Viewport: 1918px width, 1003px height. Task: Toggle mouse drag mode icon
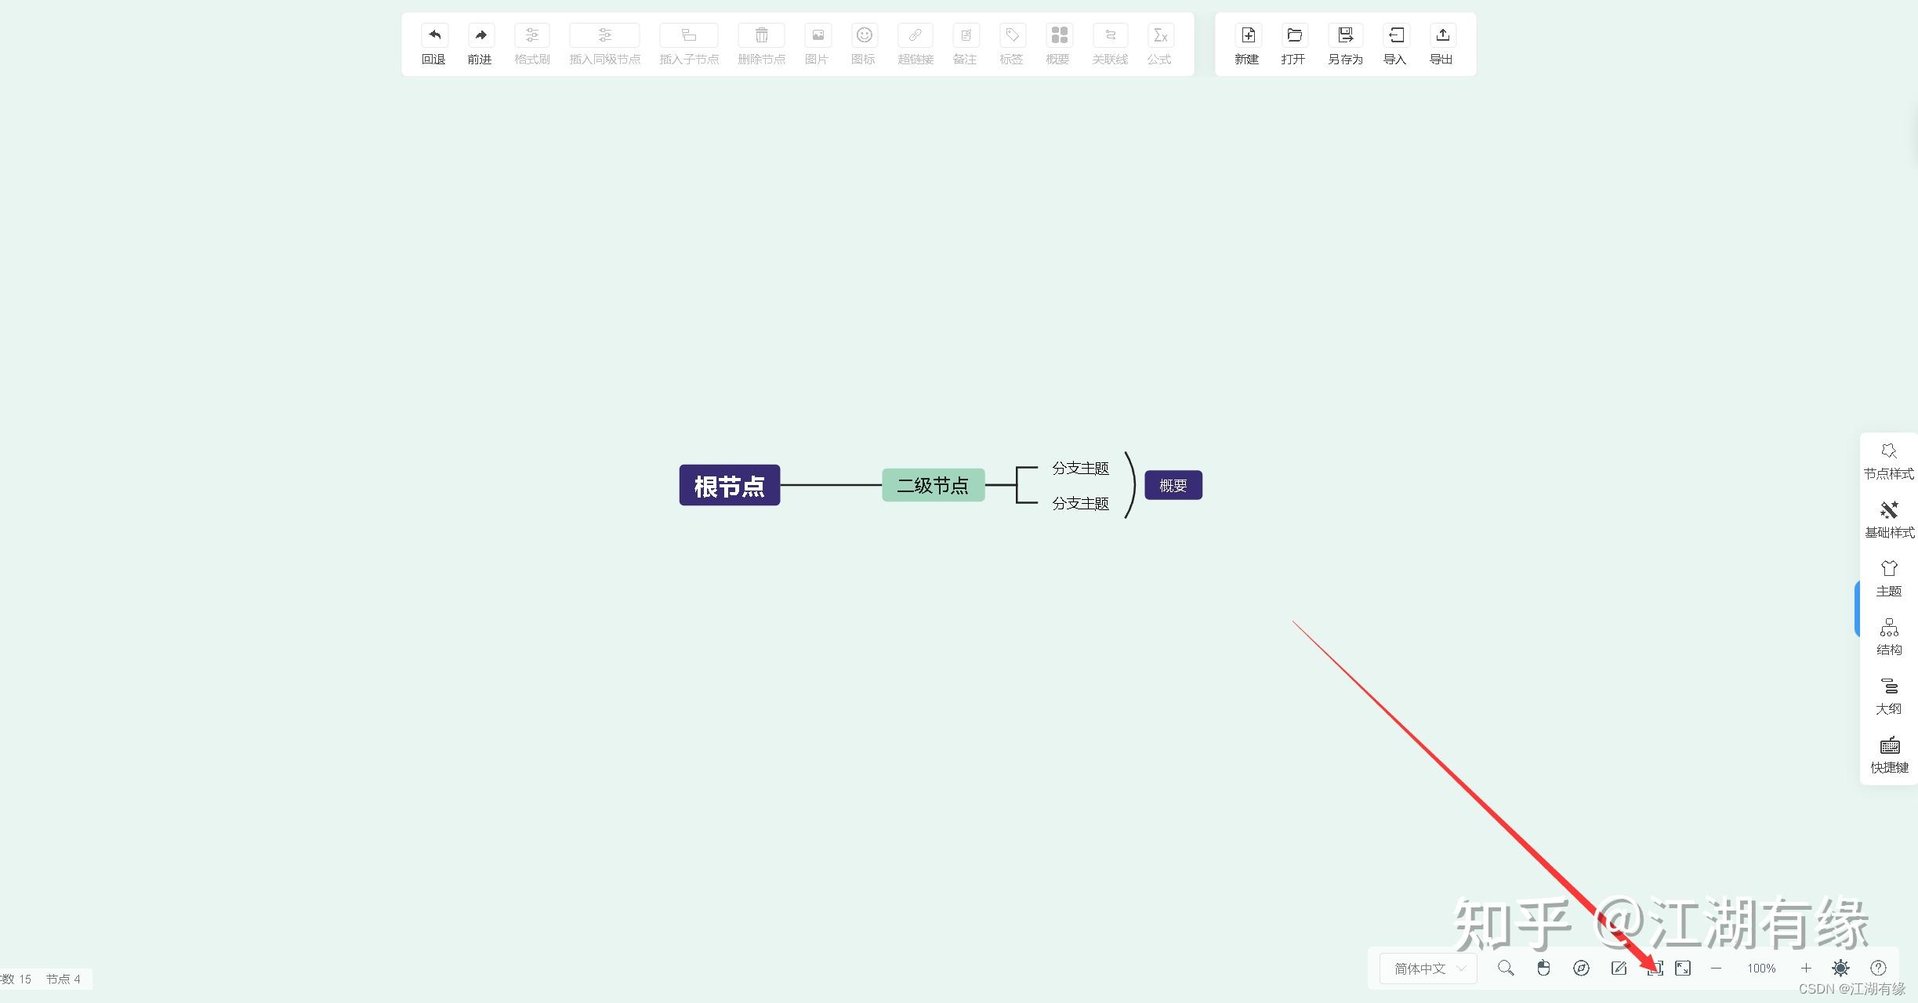coord(1543,968)
